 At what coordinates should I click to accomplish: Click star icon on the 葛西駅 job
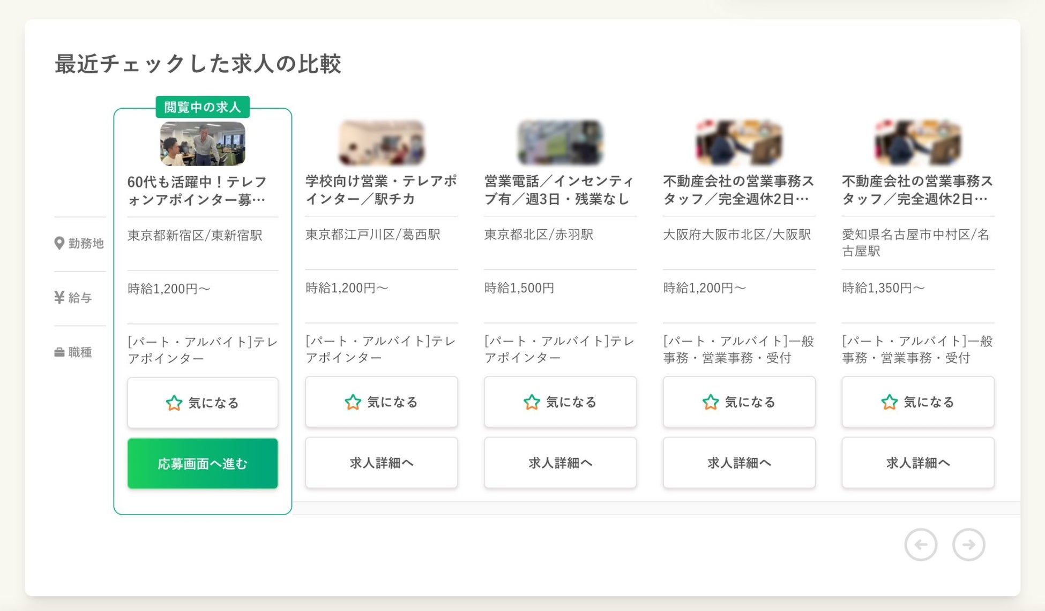click(353, 402)
